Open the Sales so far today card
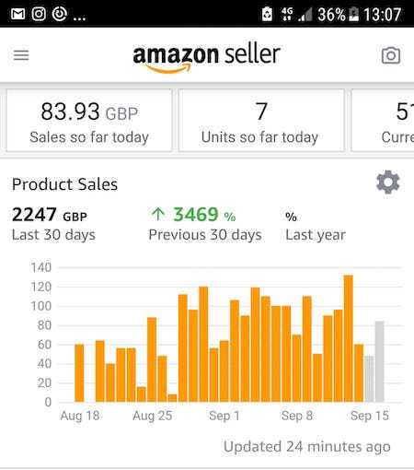The image size is (414, 470). [x=89, y=121]
